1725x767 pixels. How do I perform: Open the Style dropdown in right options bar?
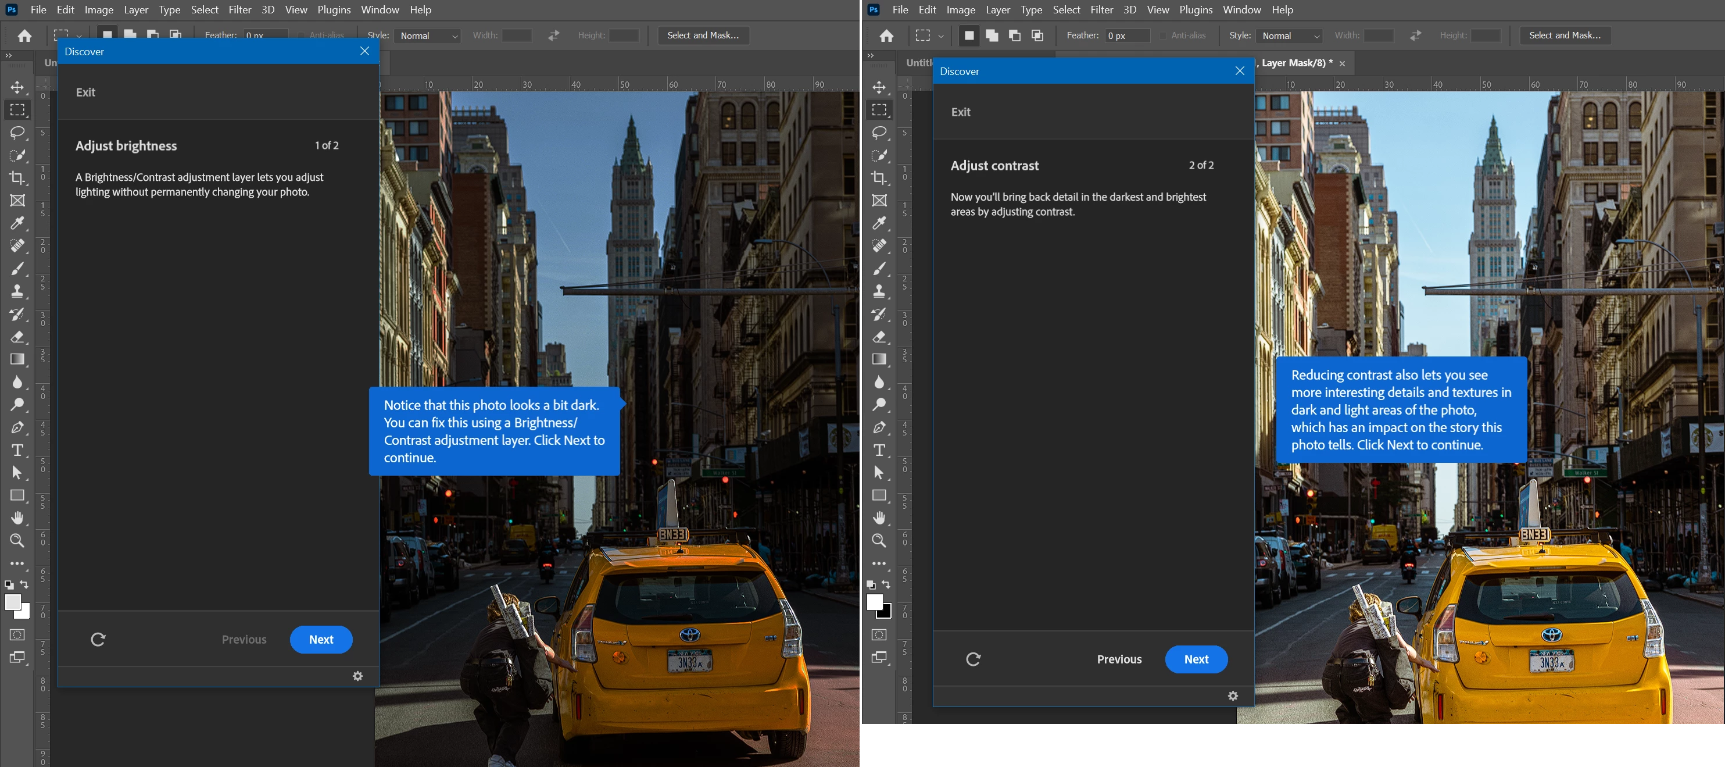[x=1290, y=35]
